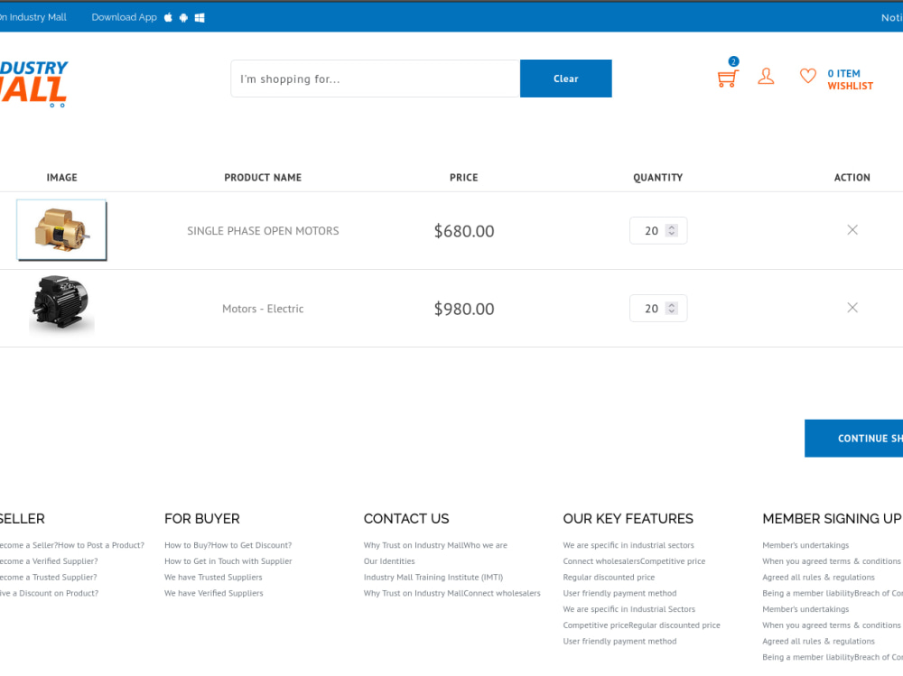Open "Why Trust on Industry MallWho we are"

pyautogui.click(x=435, y=545)
